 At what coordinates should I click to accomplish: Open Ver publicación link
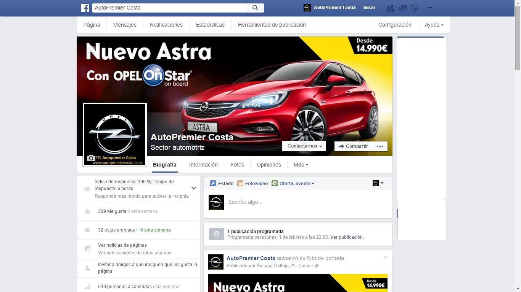[347, 237]
